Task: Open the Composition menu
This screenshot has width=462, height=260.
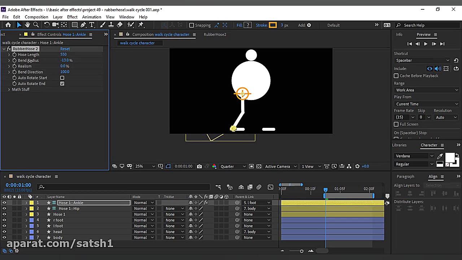Action: [x=36, y=17]
